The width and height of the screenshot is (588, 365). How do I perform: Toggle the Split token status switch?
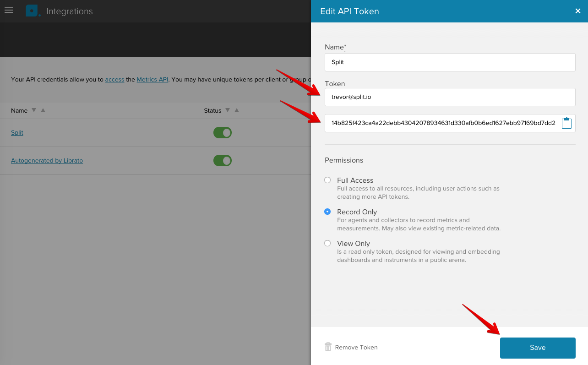point(223,133)
